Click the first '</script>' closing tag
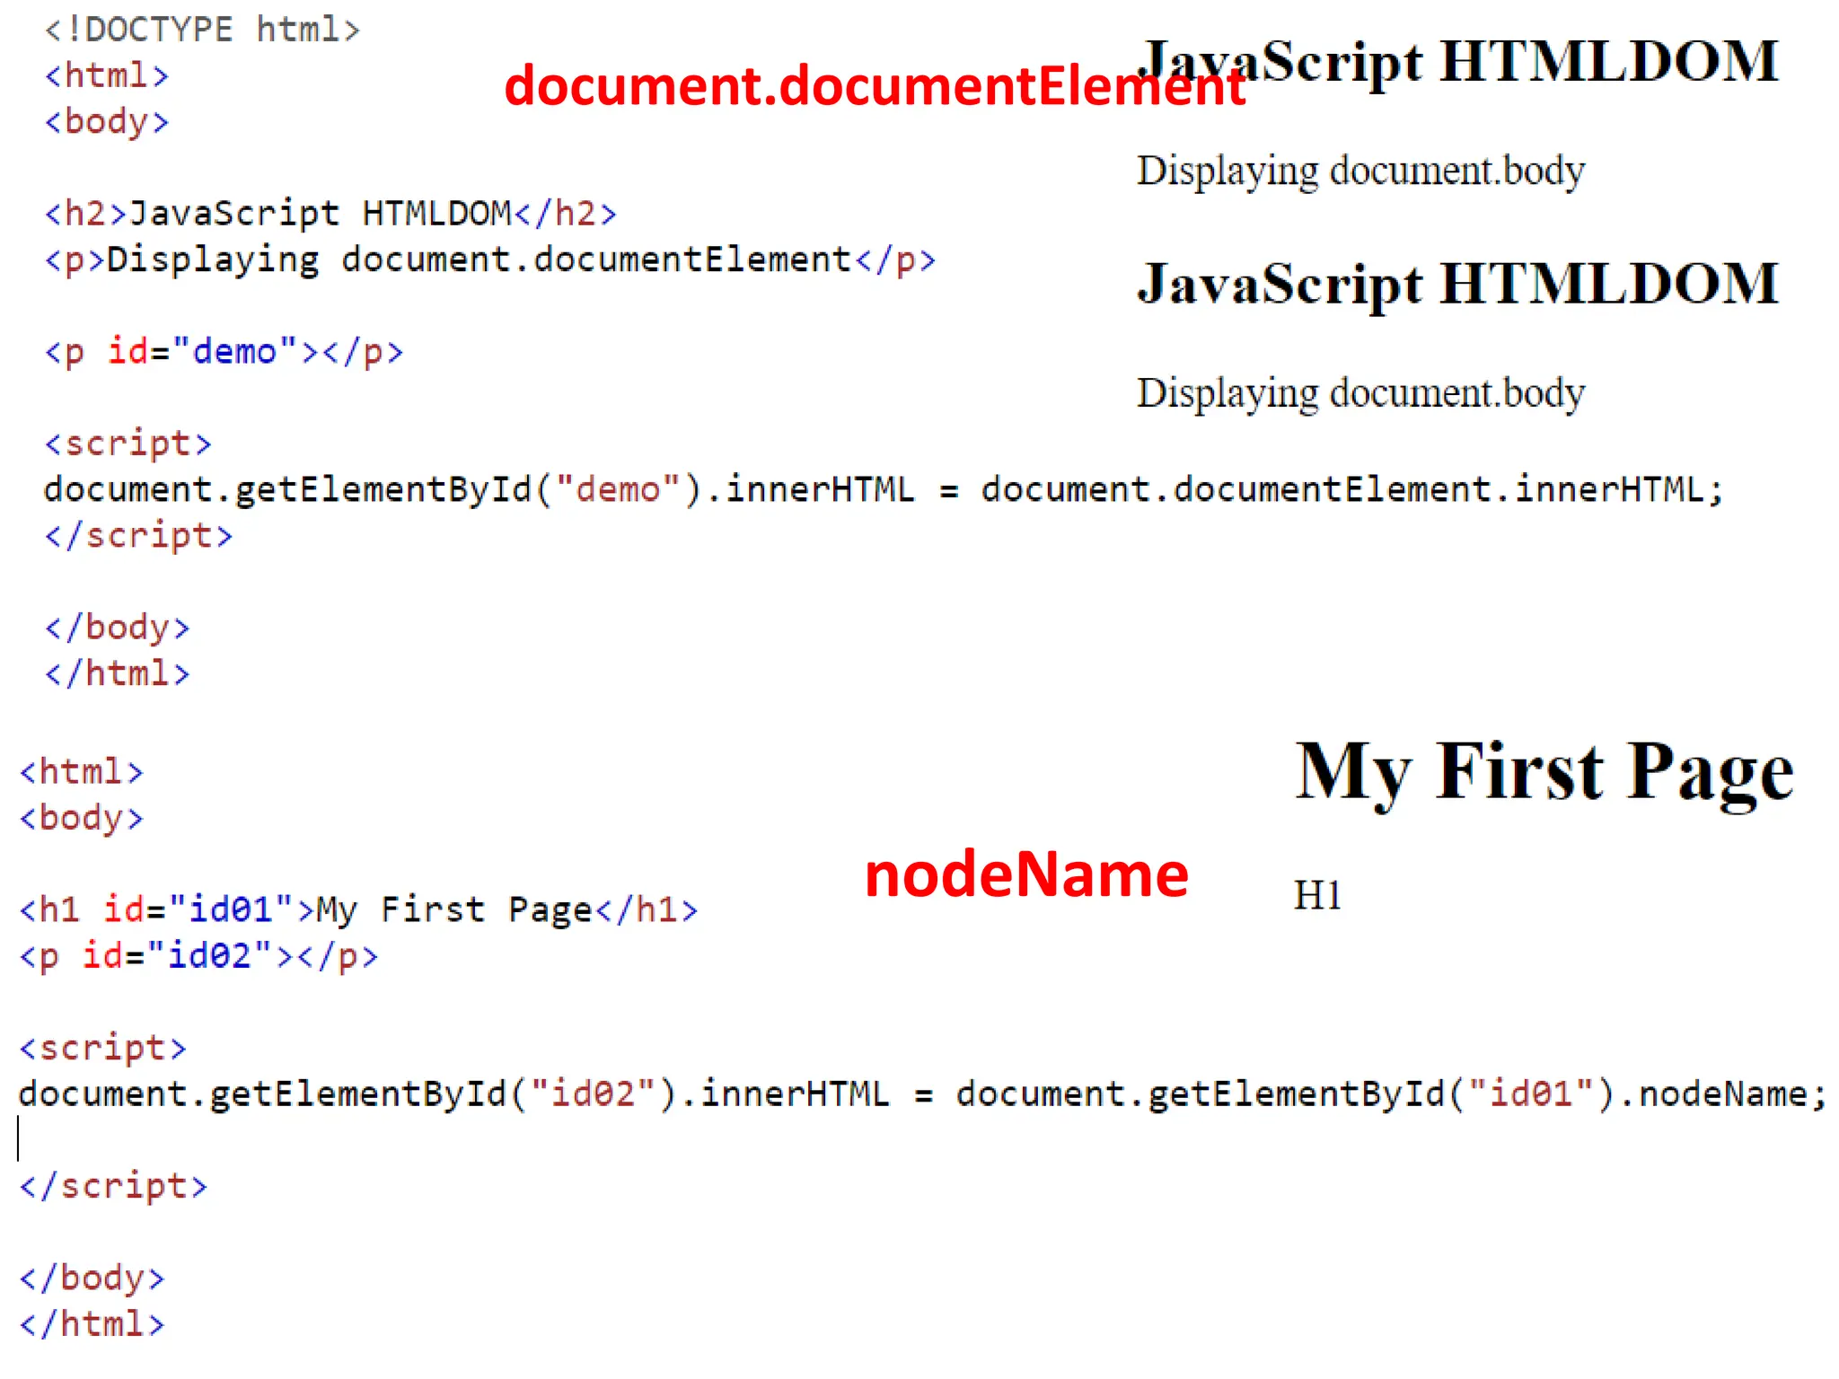Screen dimensions: 1839x1379 138,535
